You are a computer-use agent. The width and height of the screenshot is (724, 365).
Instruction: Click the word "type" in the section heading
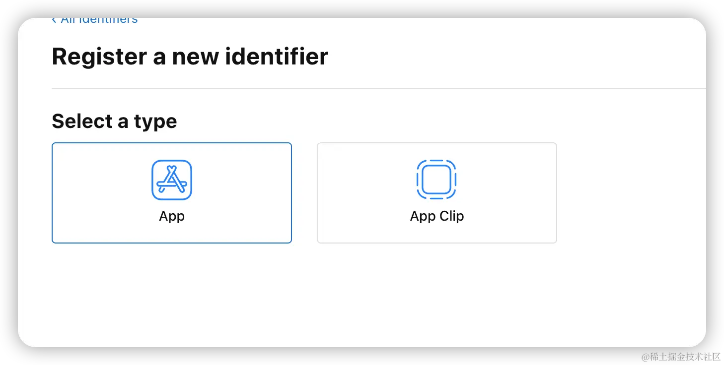pos(155,122)
